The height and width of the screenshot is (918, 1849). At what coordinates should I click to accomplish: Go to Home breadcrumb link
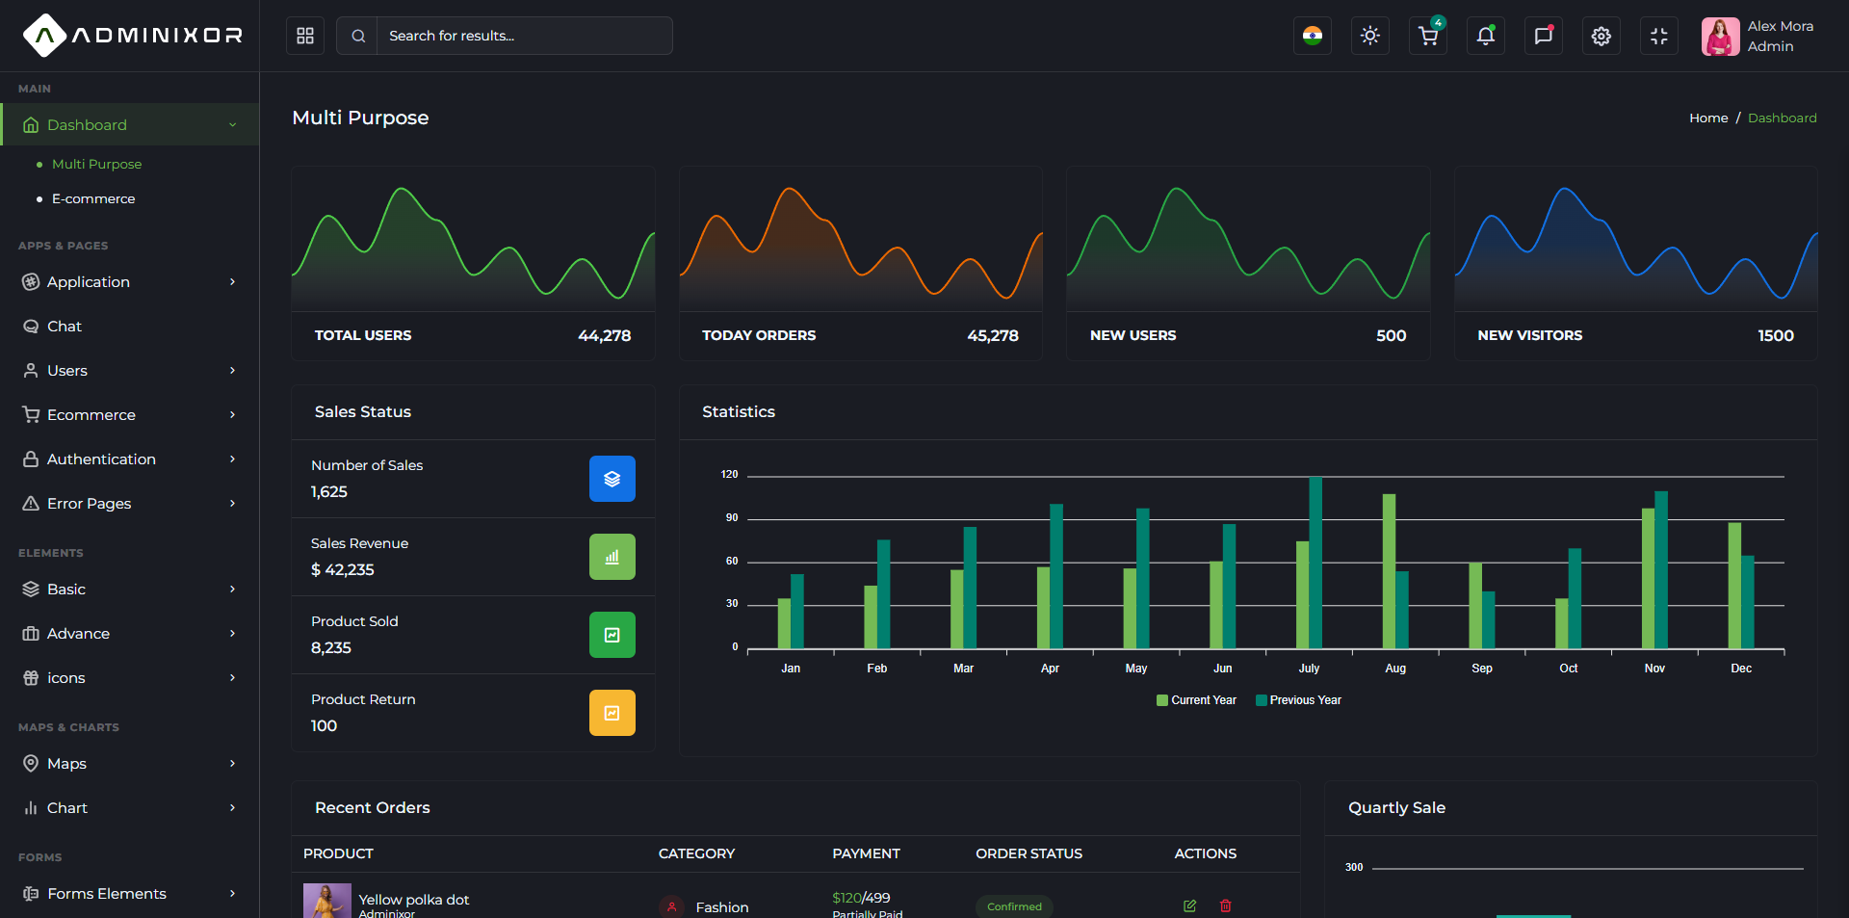click(1708, 118)
